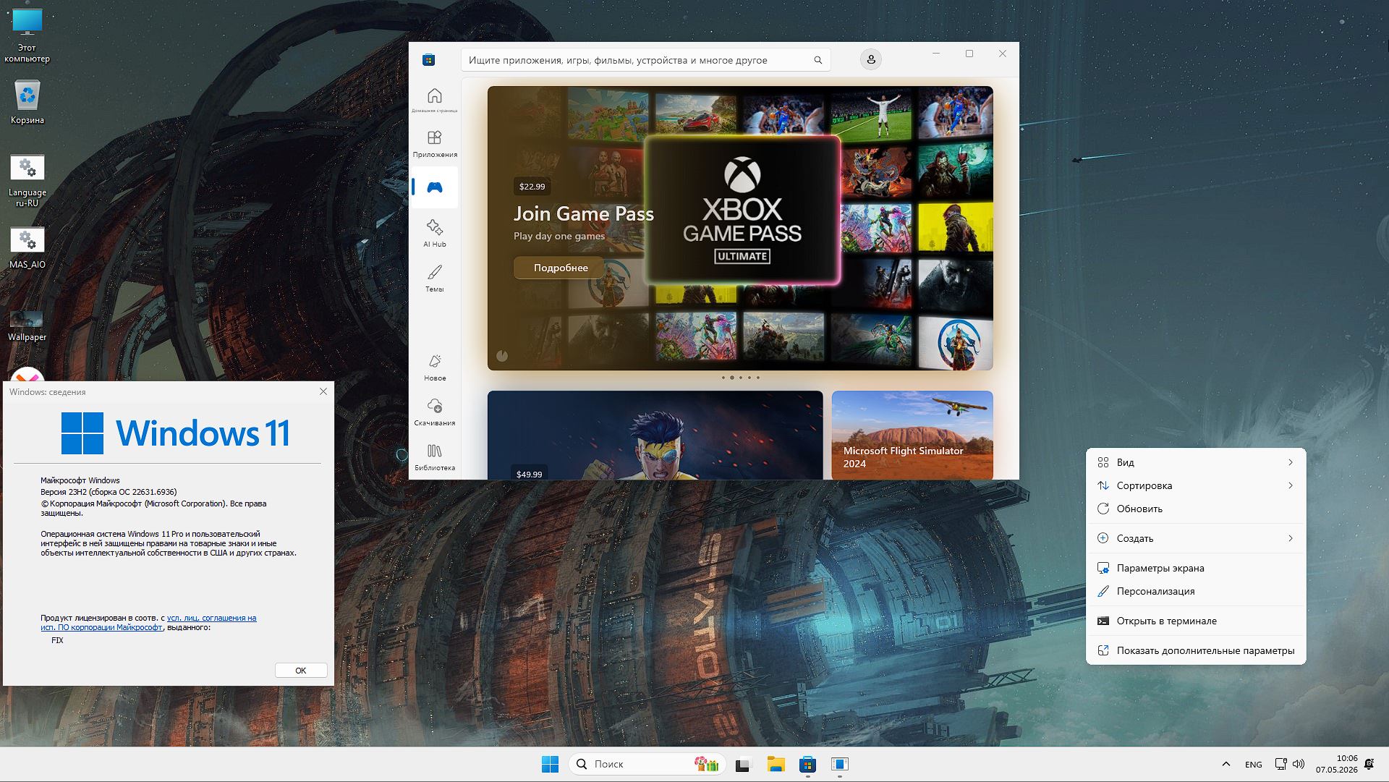The height and width of the screenshot is (782, 1389).
Task: Open the volume speaker icon in tray
Action: click(x=1299, y=764)
